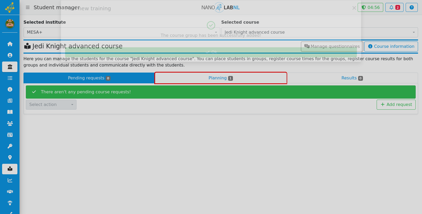Screen dimensions: 422x214
Task: Open the list icon in sidebar
Action: [10, 78]
